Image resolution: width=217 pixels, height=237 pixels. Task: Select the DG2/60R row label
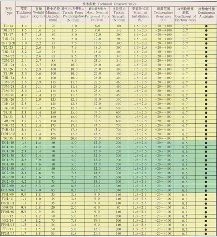[8, 190]
